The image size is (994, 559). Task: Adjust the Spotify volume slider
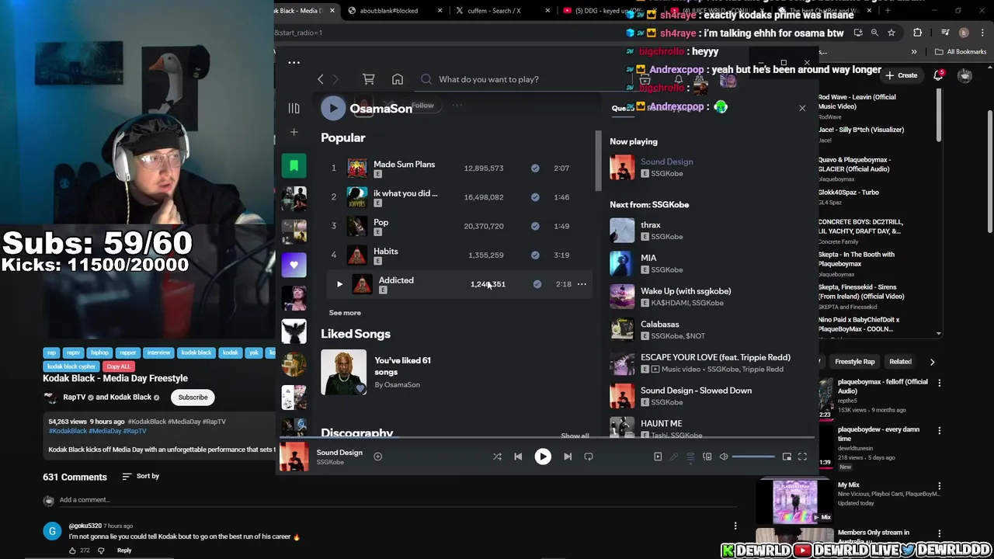click(x=753, y=457)
